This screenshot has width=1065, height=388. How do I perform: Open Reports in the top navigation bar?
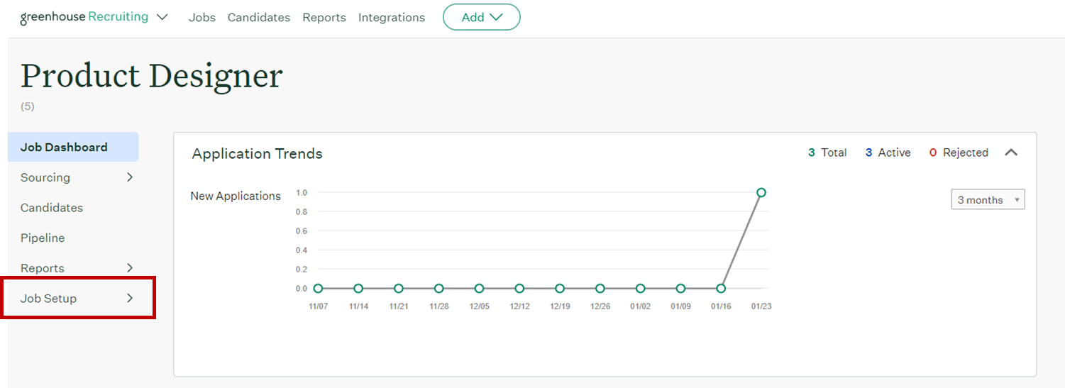pyautogui.click(x=324, y=18)
